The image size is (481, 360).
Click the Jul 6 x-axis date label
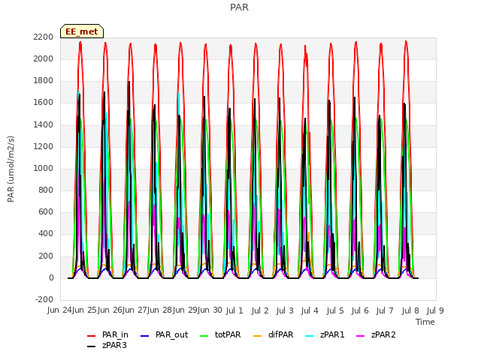point(360,310)
